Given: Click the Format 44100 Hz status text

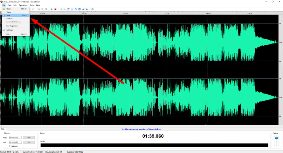Looking at the screenshot, I should click(x=10, y=152).
